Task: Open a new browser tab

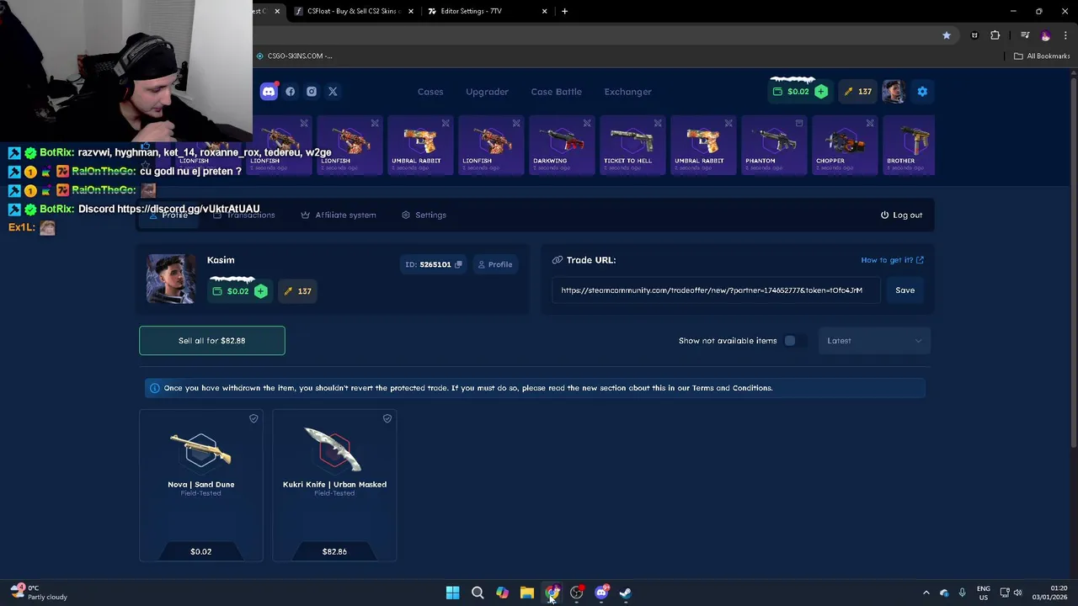Action: pos(564,11)
